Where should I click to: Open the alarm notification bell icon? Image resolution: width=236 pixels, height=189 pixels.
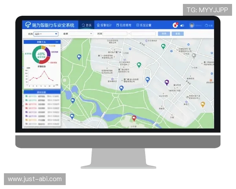(x=175, y=25)
